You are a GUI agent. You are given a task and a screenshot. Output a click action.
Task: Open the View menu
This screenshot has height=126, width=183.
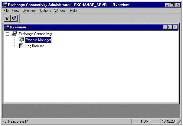click(15, 11)
